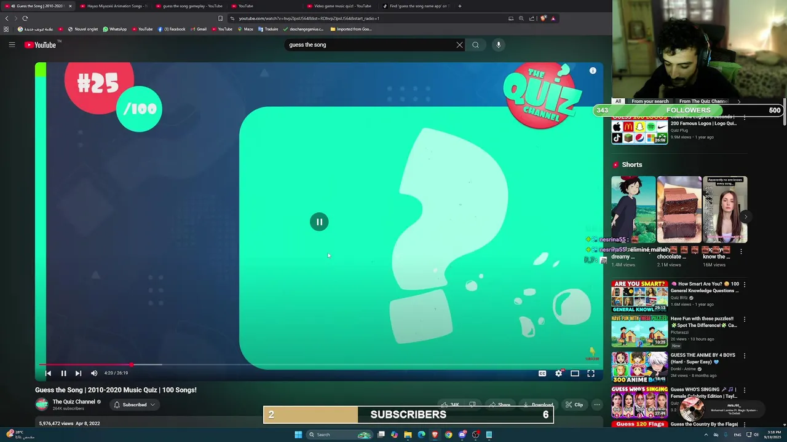
Task: Open File Explorer from the taskbar
Action: 408,435
